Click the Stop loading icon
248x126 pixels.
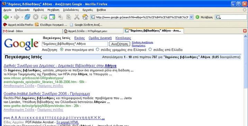(36, 17)
